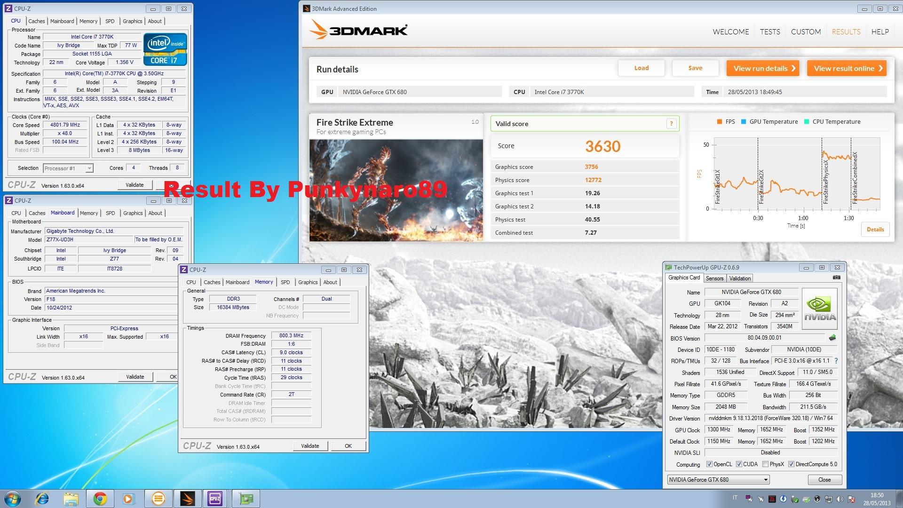Open Graphics tab in CPU-Z Mainboard window
The height and width of the screenshot is (508, 903).
(133, 213)
